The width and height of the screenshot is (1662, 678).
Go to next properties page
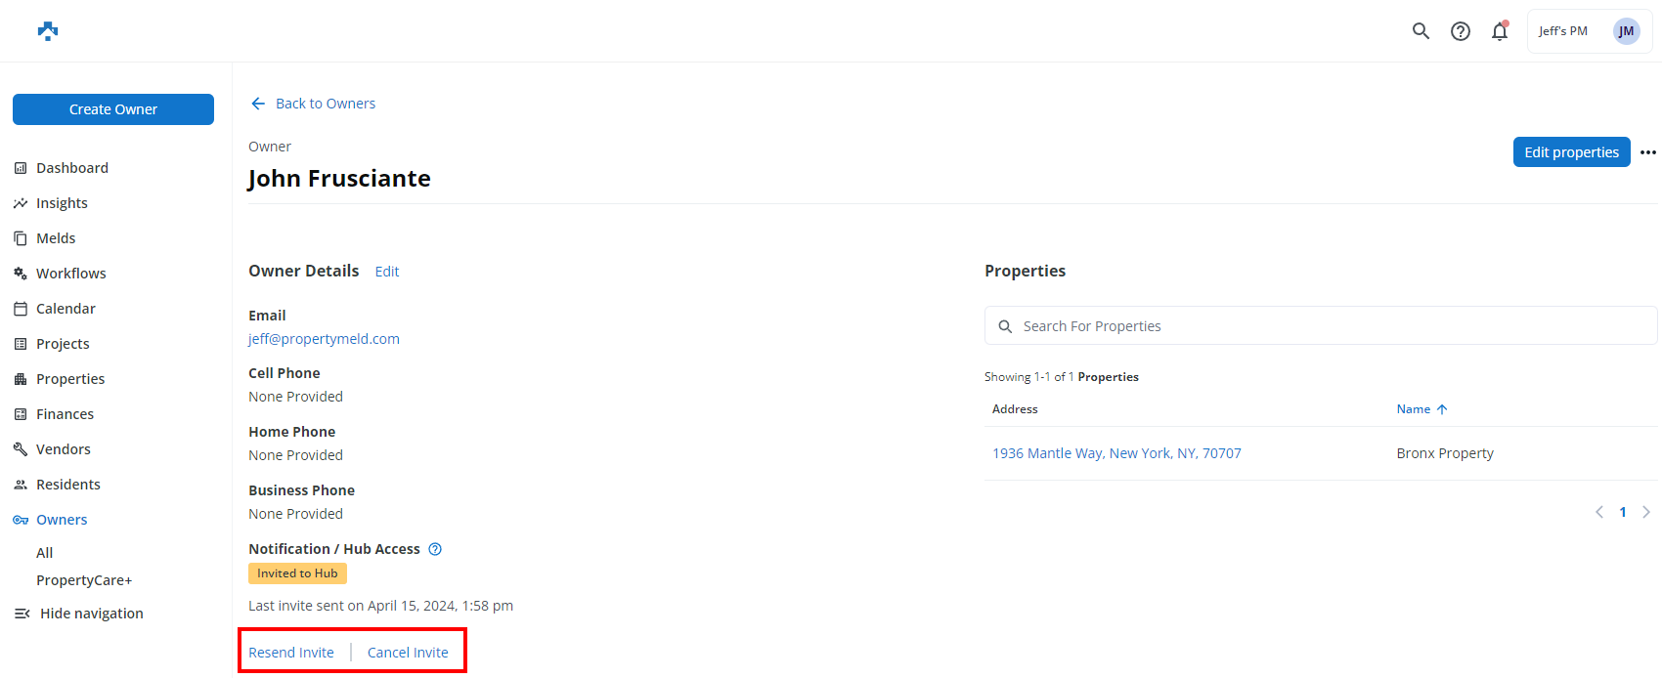coord(1646,512)
